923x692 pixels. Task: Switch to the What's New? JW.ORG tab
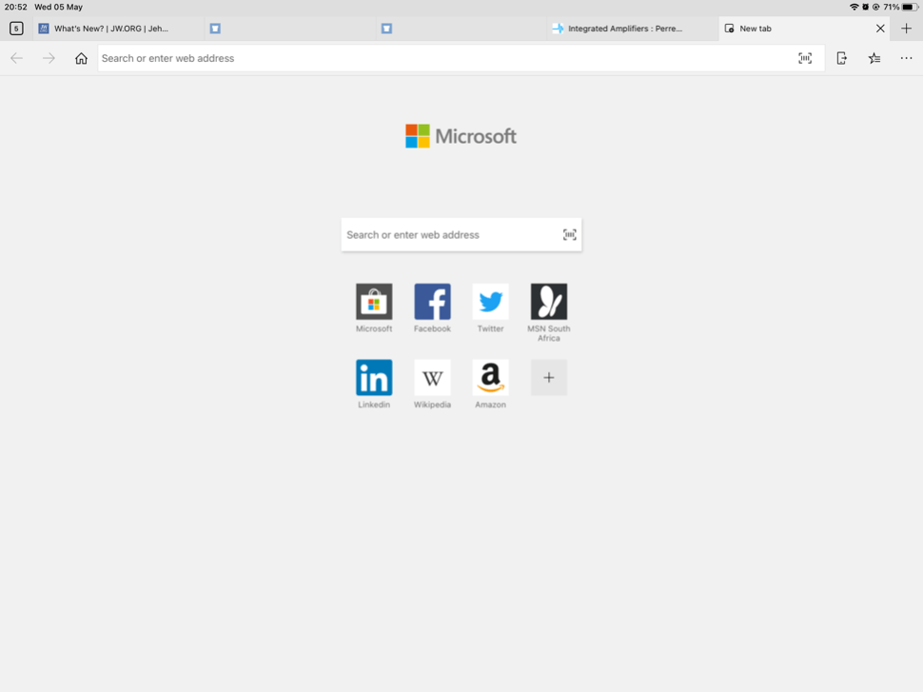click(x=119, y=29)
